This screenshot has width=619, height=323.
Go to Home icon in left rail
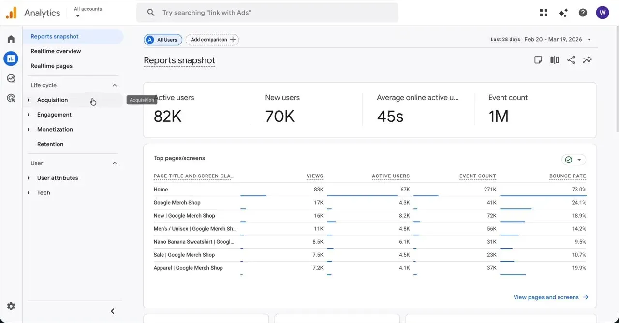point(11,39)
